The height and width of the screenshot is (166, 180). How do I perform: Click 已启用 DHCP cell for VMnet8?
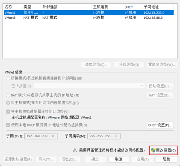point(130,18)
